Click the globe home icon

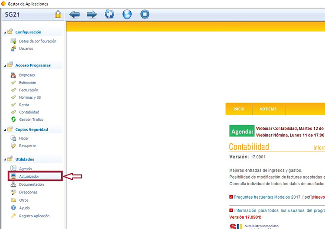pyautogui.click(x=127, y=15)
